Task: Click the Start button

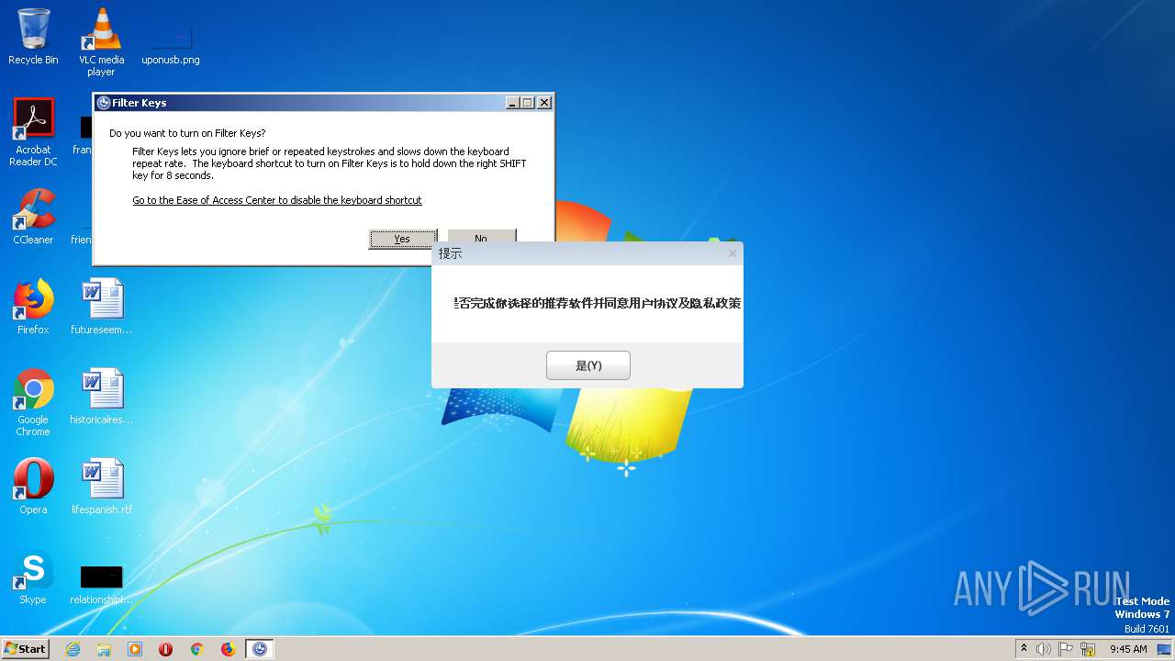Action: (x=26, y=648)
